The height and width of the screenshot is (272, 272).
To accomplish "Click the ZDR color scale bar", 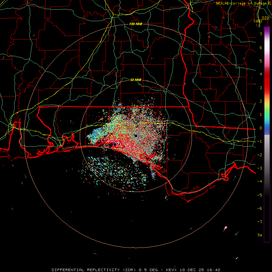I will point(267,134).
